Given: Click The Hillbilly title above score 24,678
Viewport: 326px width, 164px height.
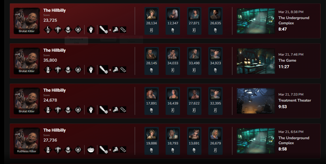Looking at the screenshot, I should [54, 90].
